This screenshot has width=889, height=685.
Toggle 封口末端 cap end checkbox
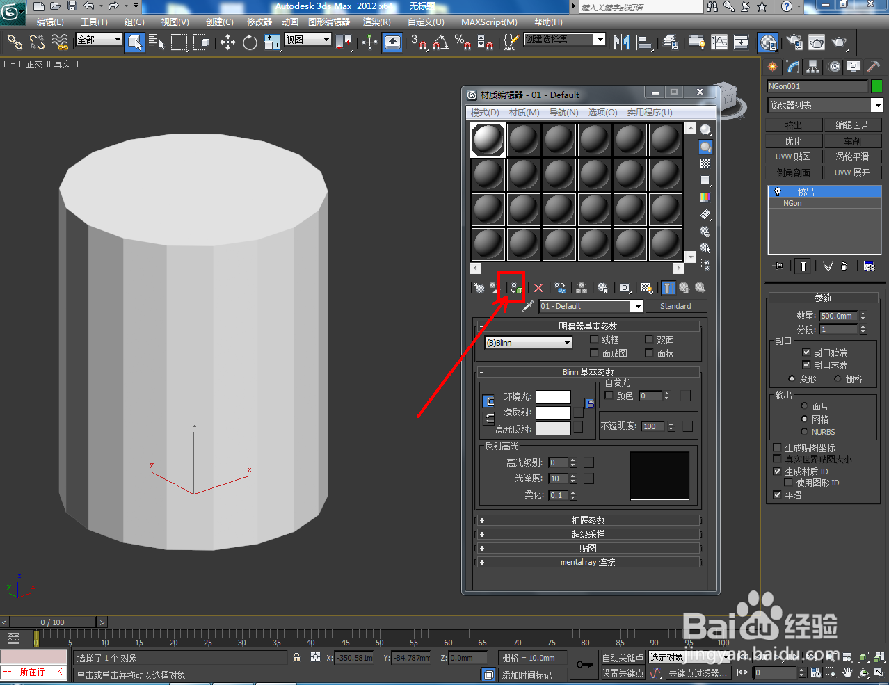(806, 365)
